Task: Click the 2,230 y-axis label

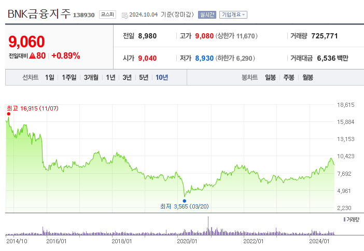Action: pos(344,208)
